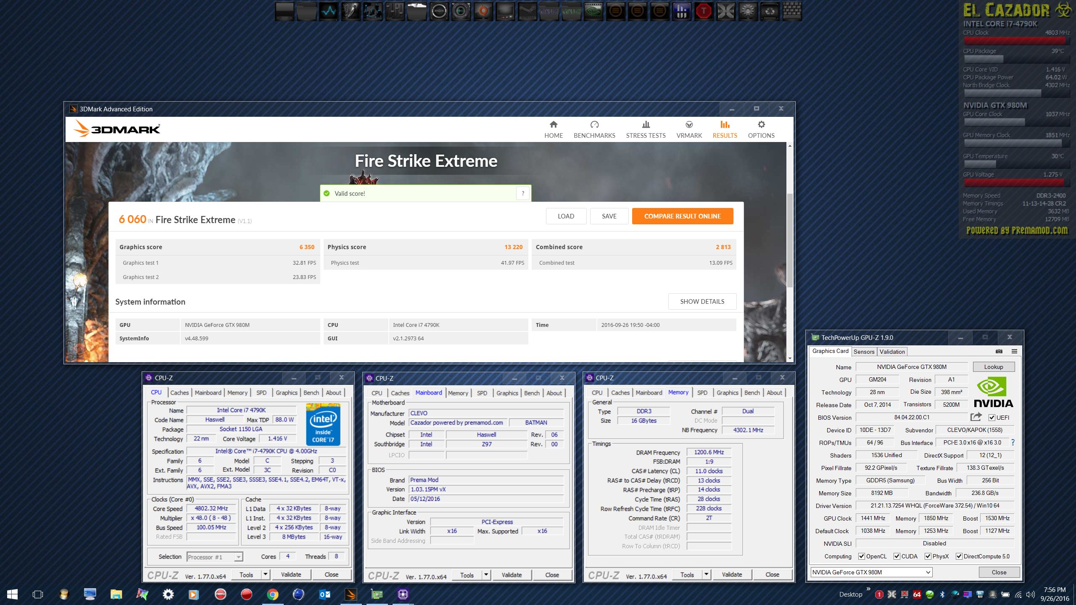This screenshot has height=605, width=1076.
Task: Click the LOAD button in 3DMark
Action: pyautogui.click(x=566, y=216)
